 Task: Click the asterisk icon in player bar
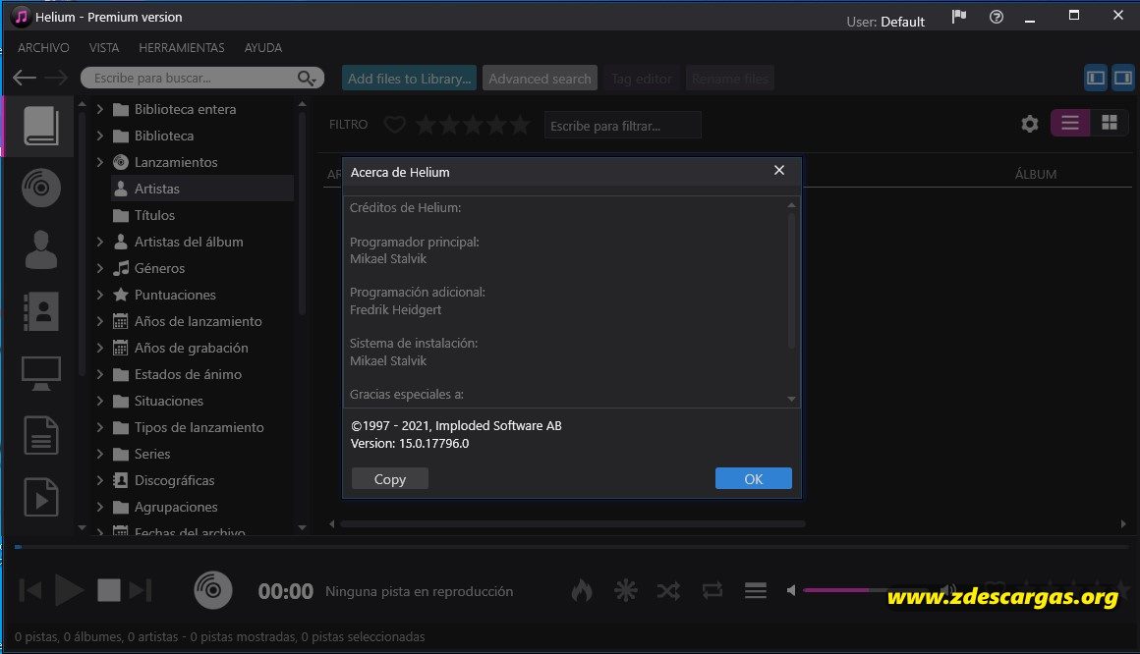tap(625, 590)
